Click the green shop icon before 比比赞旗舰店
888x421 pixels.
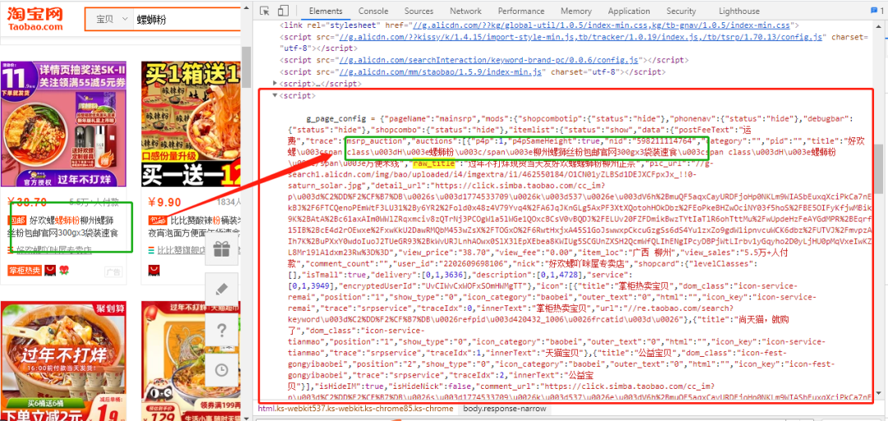(151, 250)
